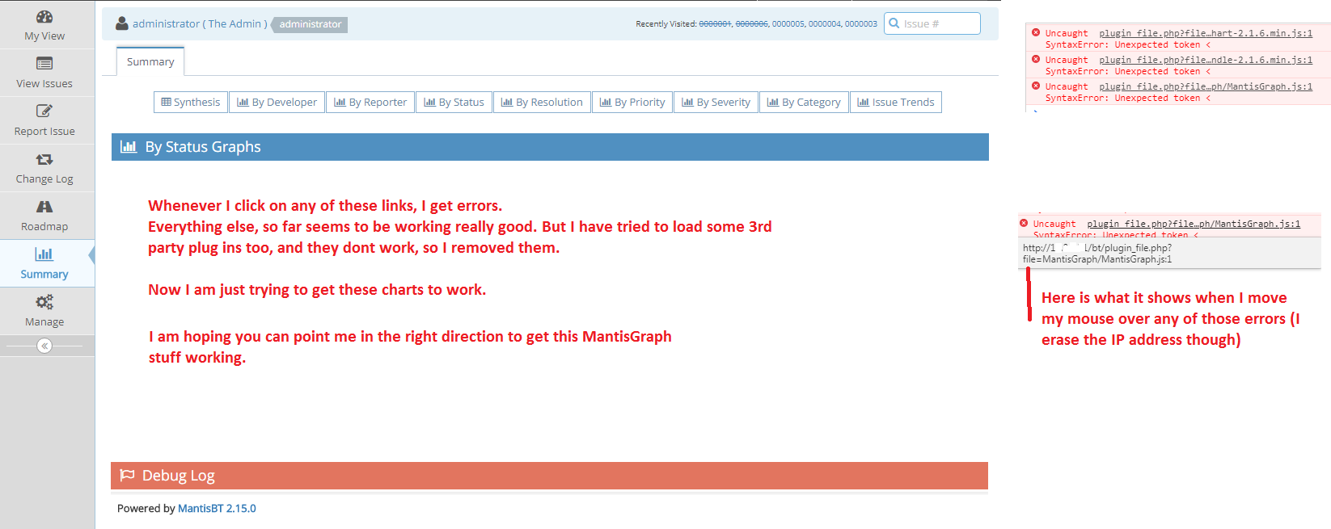Show the By Reporter graph
The image size is (1331, 529).
click(370, 102)
